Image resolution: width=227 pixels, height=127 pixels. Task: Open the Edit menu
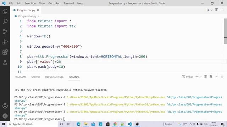tap(19, 3)
